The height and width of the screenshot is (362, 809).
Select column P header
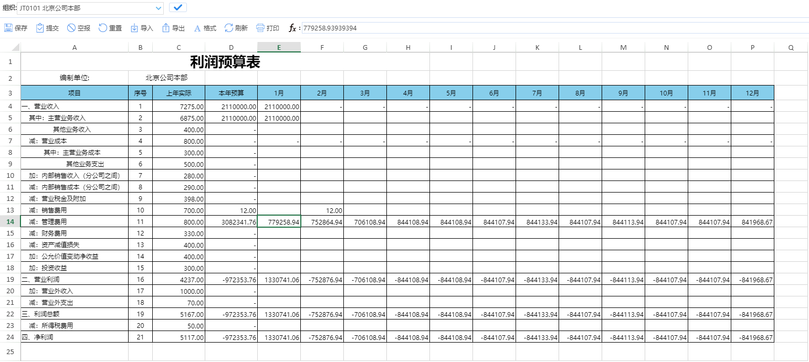pyautogui.click(x=752, y=48)
